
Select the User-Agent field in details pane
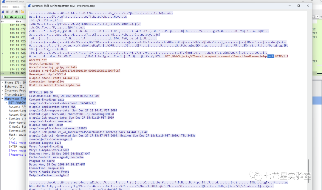point(17,122)
